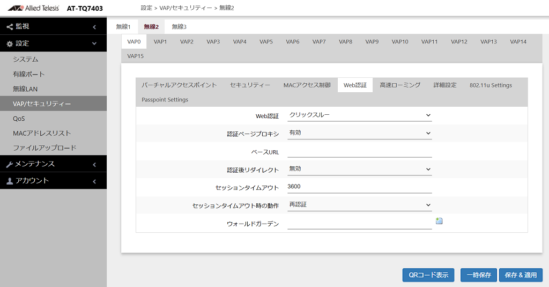The width and height of the screenshot is (549, 287).
Task: Select the VAP5 tab
Action: (x=266, y=41)
